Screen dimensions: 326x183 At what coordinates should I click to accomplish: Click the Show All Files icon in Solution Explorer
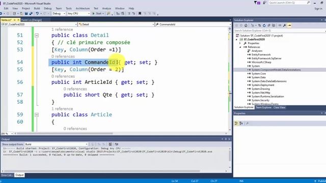tap(274, 25)
